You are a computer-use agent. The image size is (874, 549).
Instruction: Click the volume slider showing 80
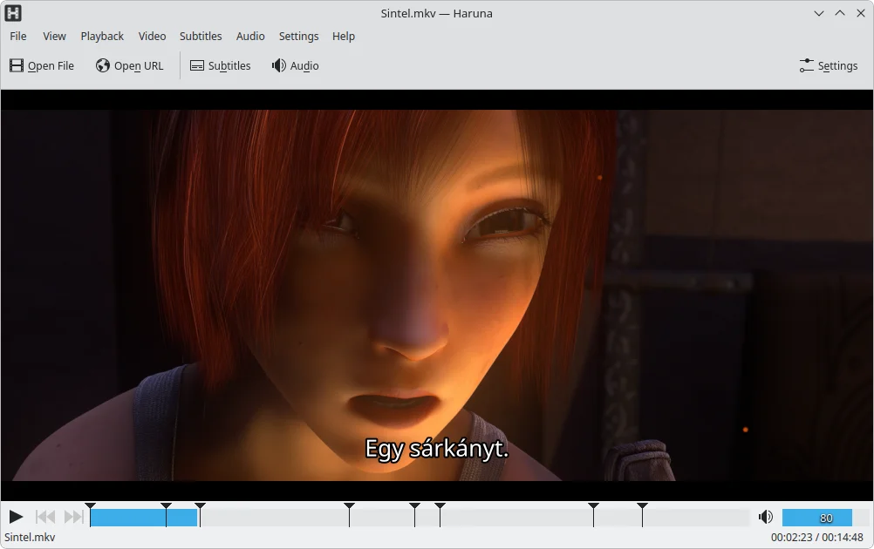pyautogui.click(x=825, y=518)
